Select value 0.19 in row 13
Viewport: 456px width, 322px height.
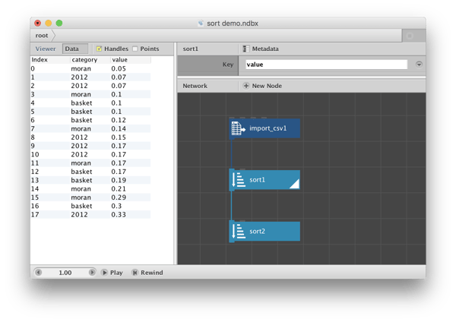pyautogui.click(x=119, y=180)
